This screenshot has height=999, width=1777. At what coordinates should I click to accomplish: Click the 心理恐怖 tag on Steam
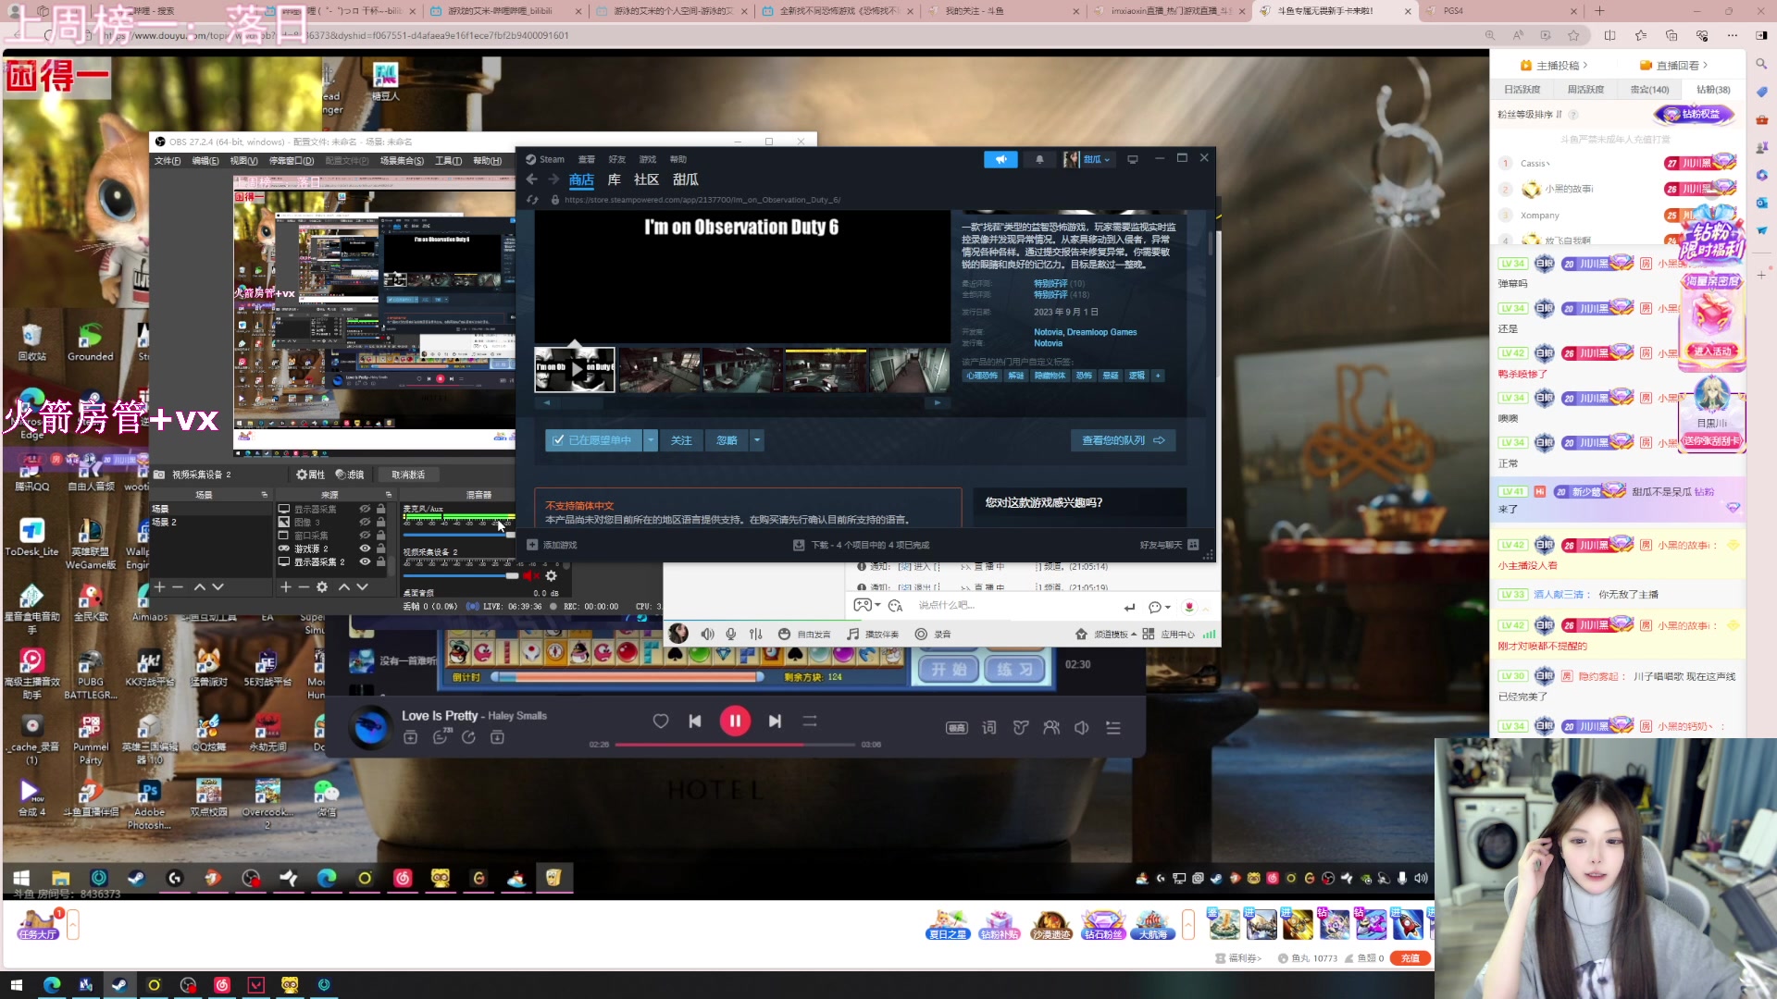(x=982, y=376)
